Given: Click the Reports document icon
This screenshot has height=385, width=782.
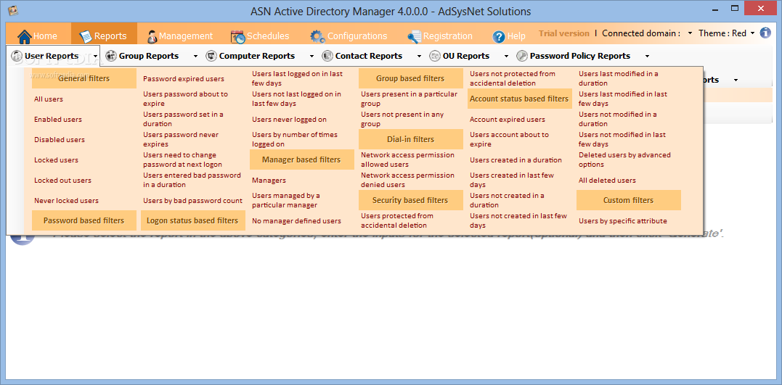Looking at the screenshot, I should [86, 36].
